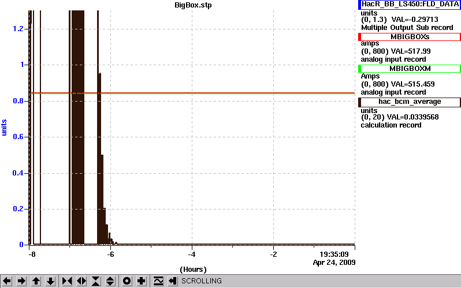This screenshot has height=288, width=461.
Task: Click the 0.4 y-axis tick label
Action: [x=18, y=173]
